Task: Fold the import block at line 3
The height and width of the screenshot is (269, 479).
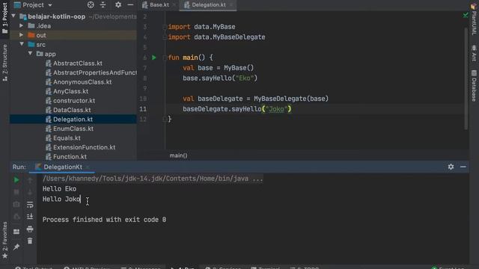Action: [x=165, y=27]
